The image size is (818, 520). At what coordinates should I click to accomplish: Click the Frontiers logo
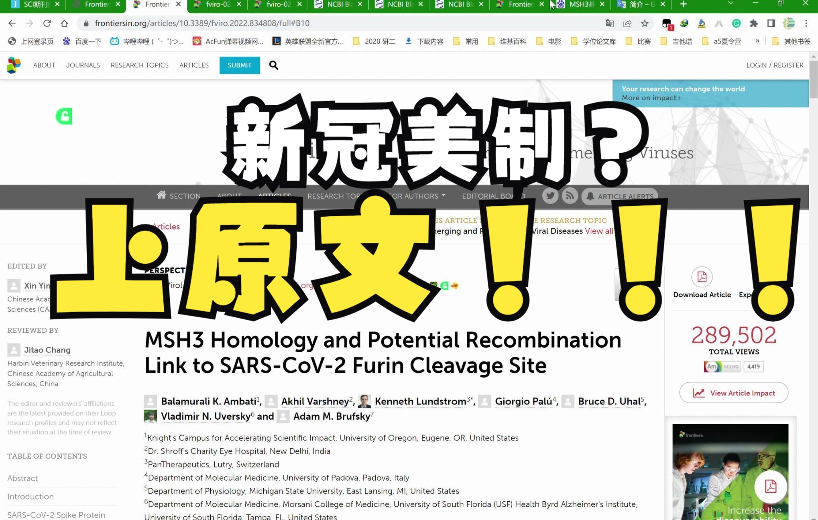coord(14,65)
